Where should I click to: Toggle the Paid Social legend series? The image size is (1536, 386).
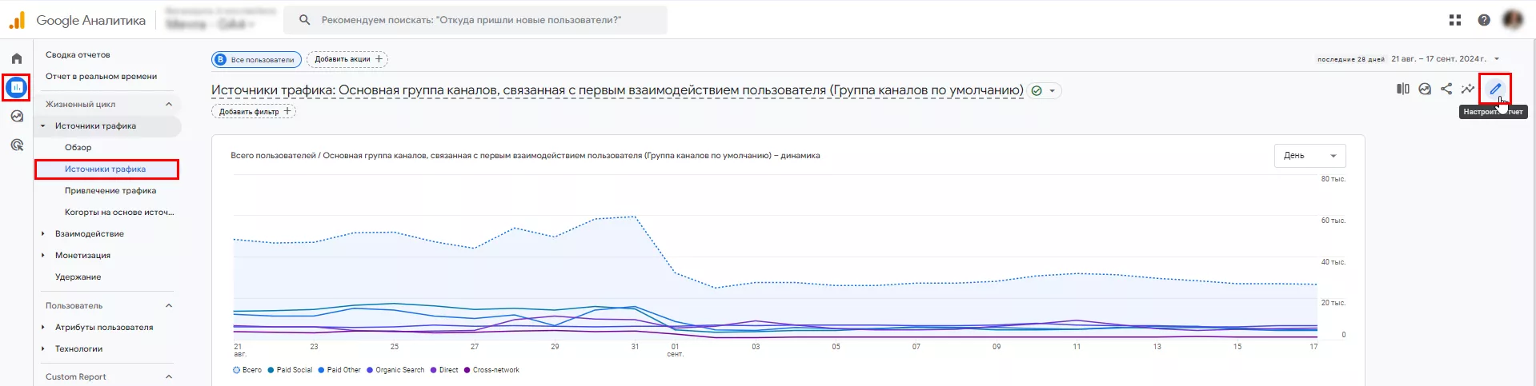coord(290,370)
